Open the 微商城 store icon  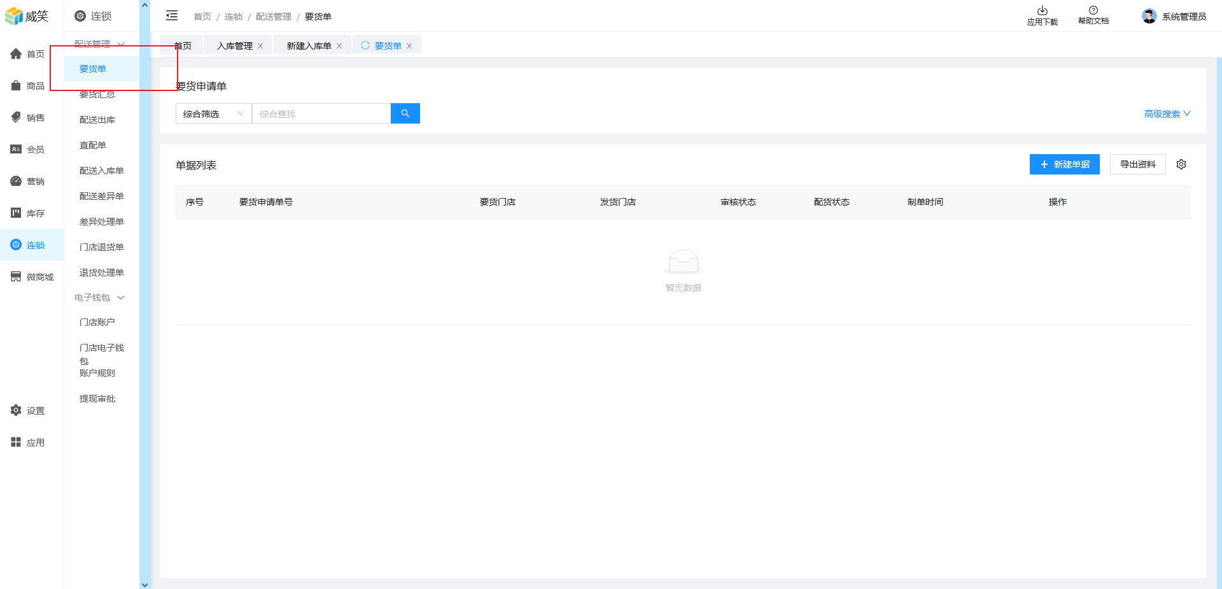[x=16, y=277]
